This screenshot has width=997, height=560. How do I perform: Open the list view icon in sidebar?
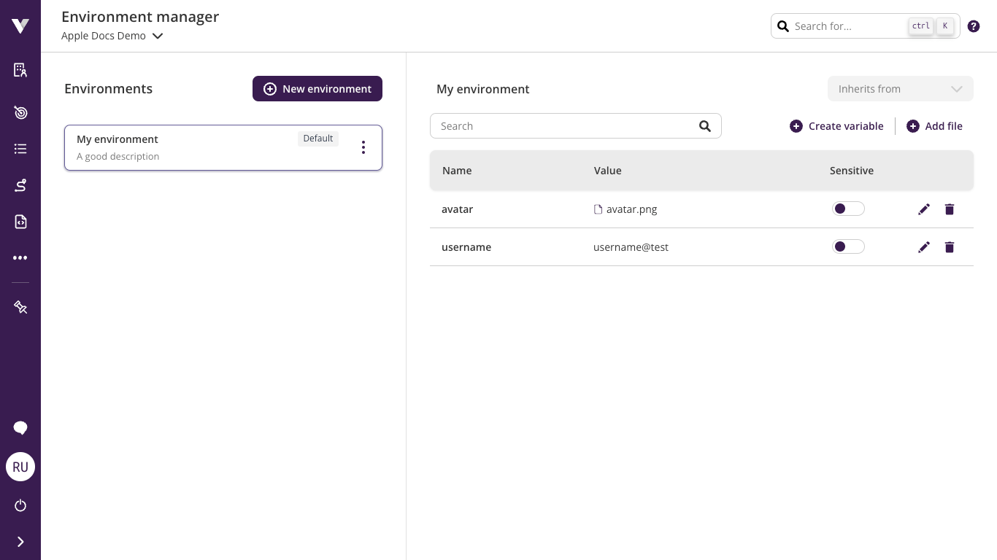coord(20,149)
